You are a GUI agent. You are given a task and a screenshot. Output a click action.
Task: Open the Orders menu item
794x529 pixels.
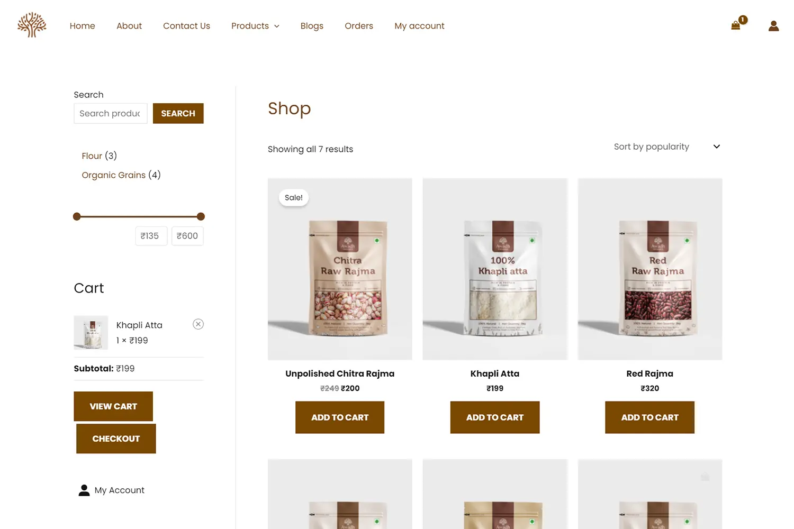tap(359, 26)
